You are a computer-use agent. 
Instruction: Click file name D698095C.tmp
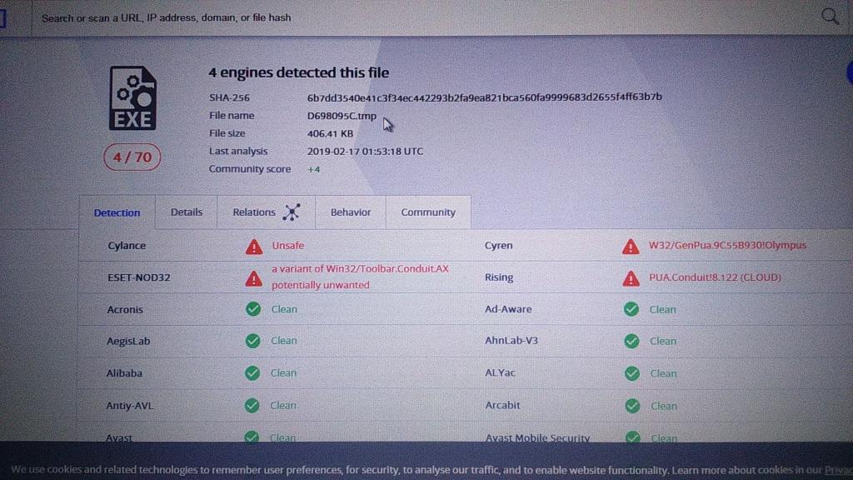(342, 115)
